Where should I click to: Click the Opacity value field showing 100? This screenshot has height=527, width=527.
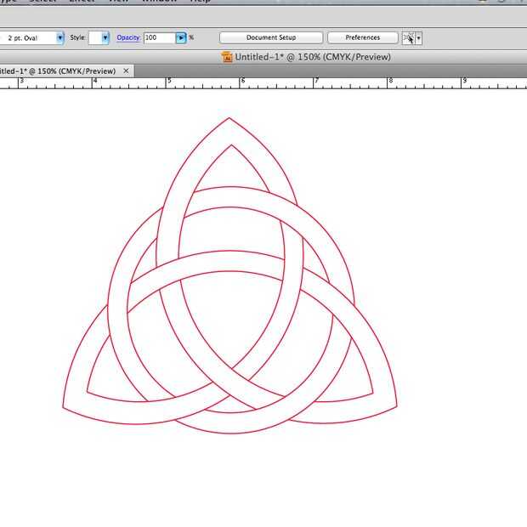point(159,37)
